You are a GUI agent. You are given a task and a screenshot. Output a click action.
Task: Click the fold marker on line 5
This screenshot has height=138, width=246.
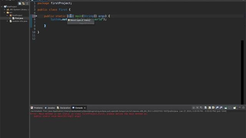point(36,16)
